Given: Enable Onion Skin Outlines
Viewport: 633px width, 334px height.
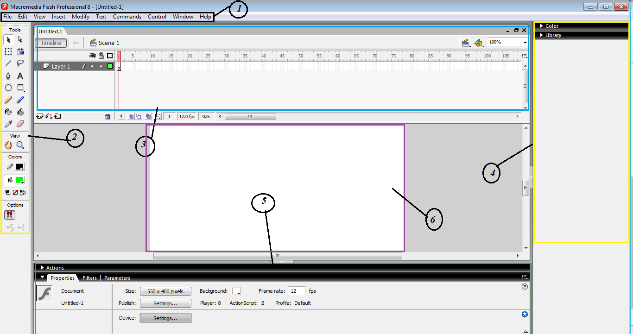Looking at the screenshot, I should pos(139,117).
